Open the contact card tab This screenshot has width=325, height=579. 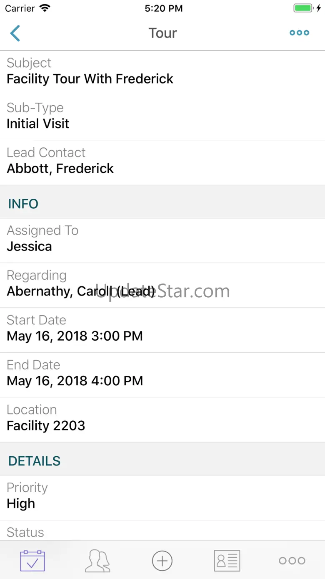point(227,561)
